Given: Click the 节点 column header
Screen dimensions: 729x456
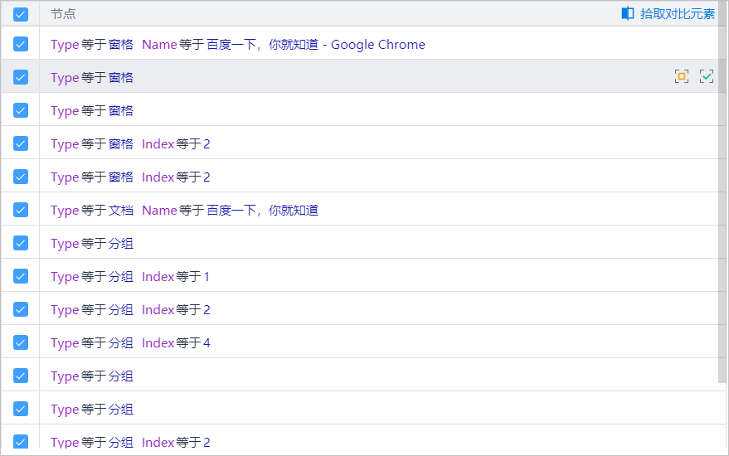Looking at the screenshot, I should (63, 14).
